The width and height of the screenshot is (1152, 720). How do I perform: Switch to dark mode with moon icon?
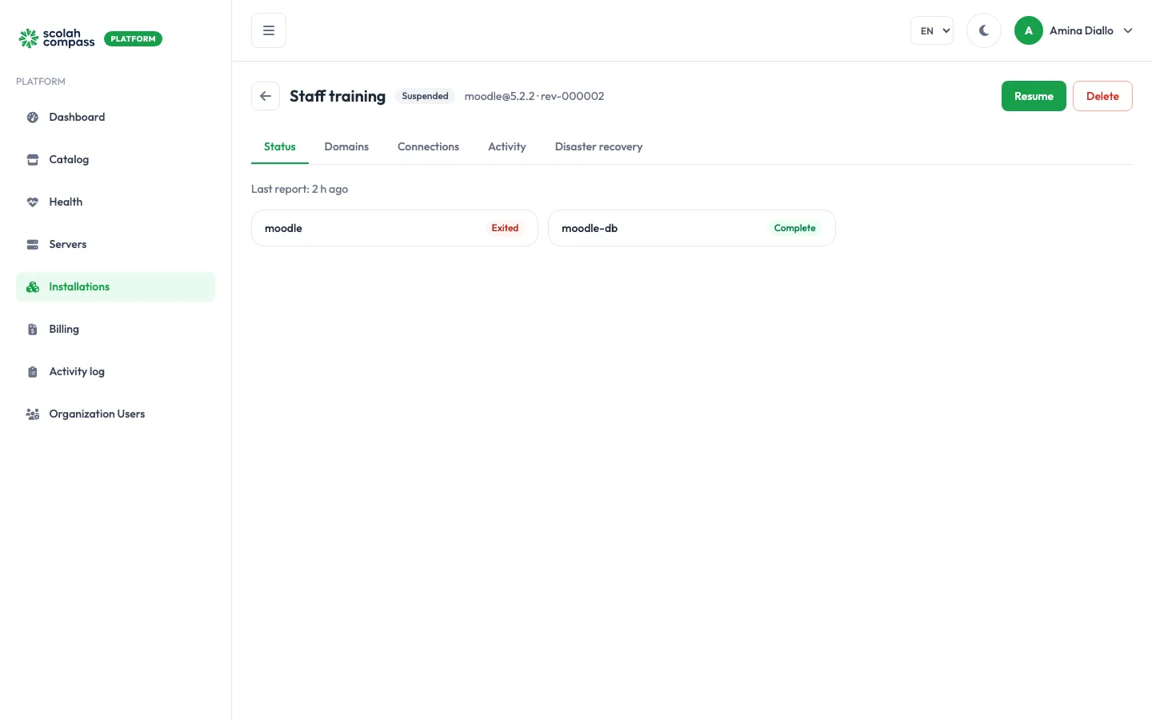pyautogui.click(x=984, y=30)
